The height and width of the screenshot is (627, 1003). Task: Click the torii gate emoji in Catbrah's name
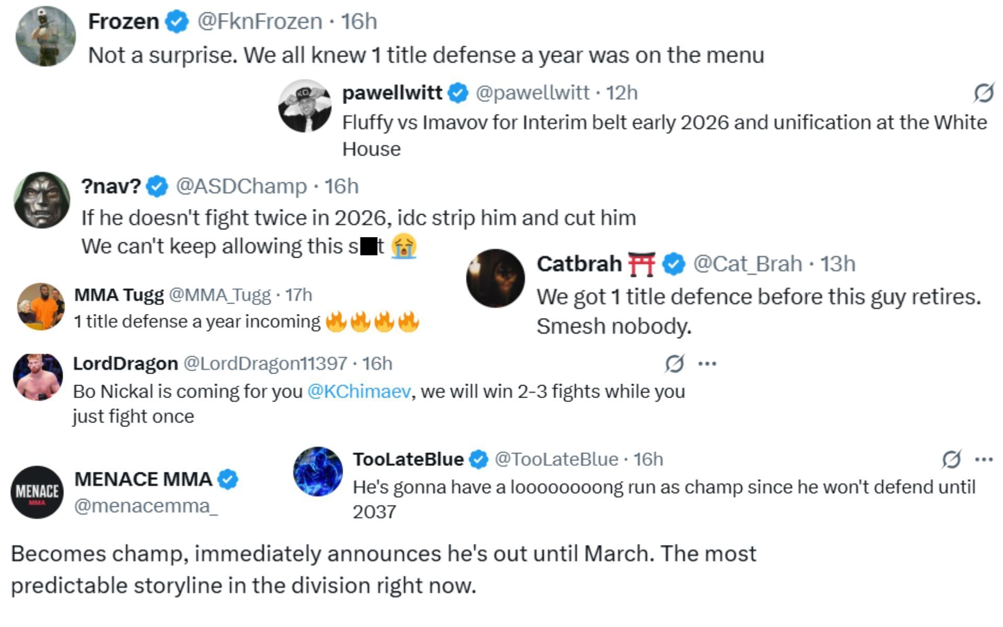tap(643, 264)
